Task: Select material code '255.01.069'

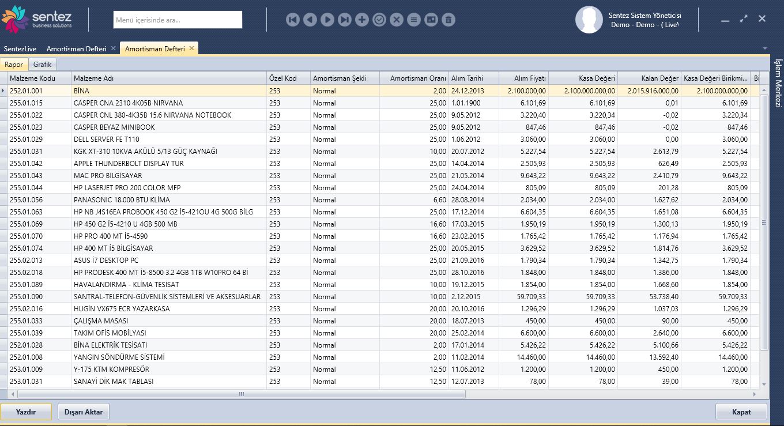Action: pyautogui.click(x=39, y=224)
